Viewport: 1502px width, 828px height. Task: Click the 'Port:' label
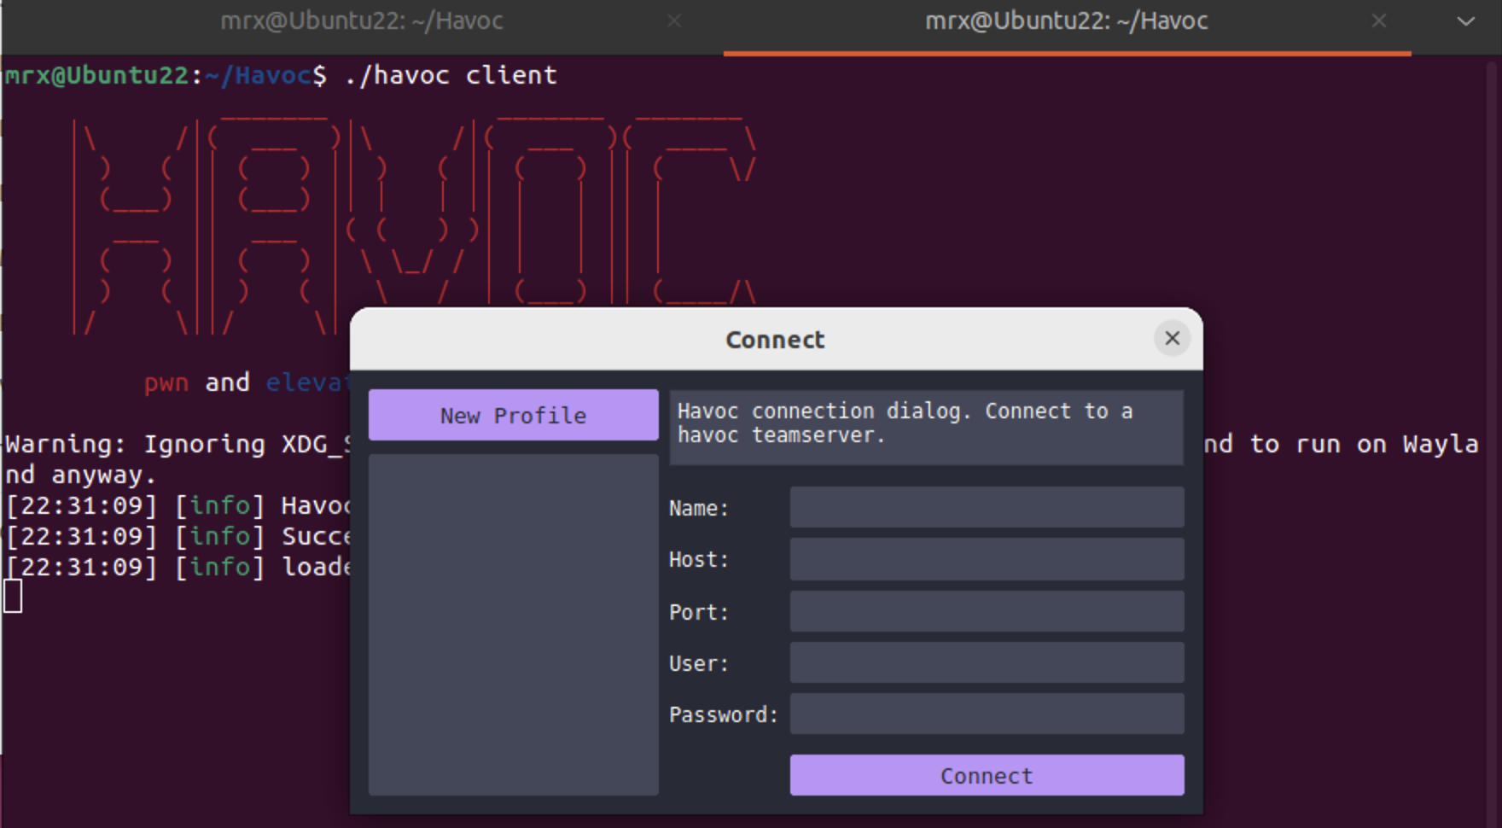[699, 612]
